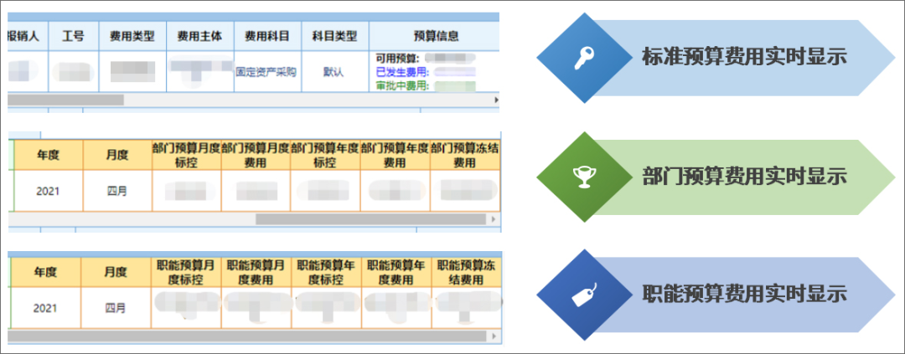
Task: Click the department table horizontal scrollbar thumb
Action: coord(370,219)
